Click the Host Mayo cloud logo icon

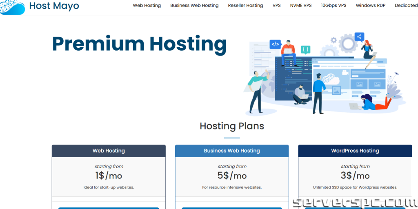tap(12, 6)
